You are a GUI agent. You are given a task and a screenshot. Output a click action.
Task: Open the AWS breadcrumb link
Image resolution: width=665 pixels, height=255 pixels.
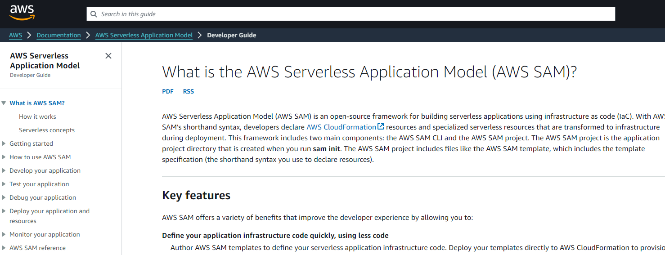[x=15, y=35]
